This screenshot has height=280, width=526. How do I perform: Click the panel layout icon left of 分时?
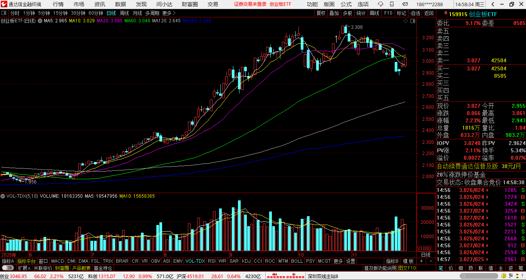click(4, 13)
